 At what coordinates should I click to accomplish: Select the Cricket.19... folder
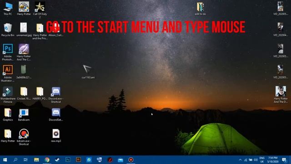24,93
